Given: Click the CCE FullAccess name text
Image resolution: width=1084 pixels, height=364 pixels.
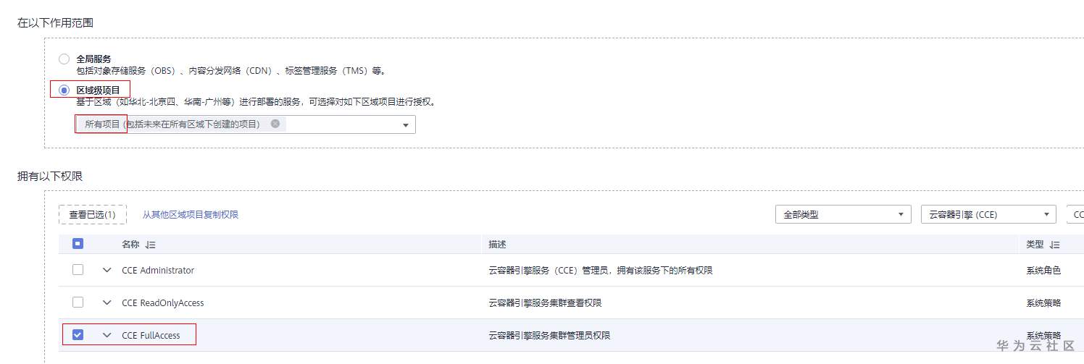Looking at the screenshot, I should coord(151,335).
